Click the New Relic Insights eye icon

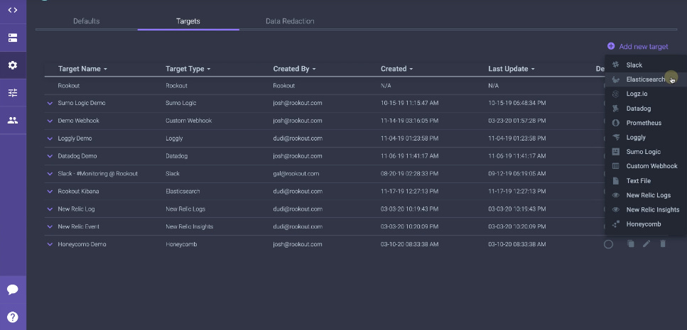click(x=615, y=209)
